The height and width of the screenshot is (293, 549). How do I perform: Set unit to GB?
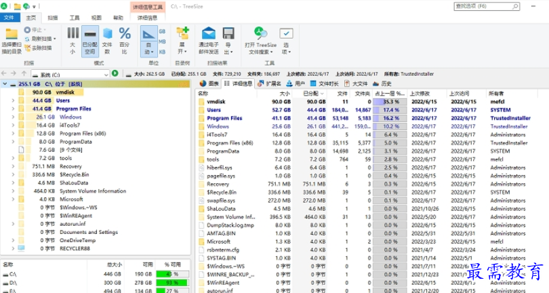click(x=162, y=31)
